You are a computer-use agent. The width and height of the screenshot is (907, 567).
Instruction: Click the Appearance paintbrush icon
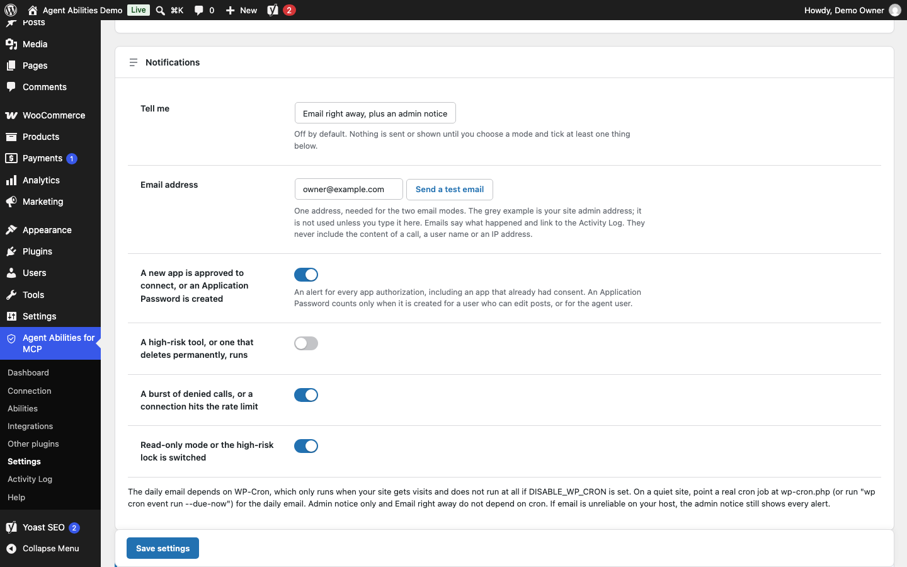11,230
